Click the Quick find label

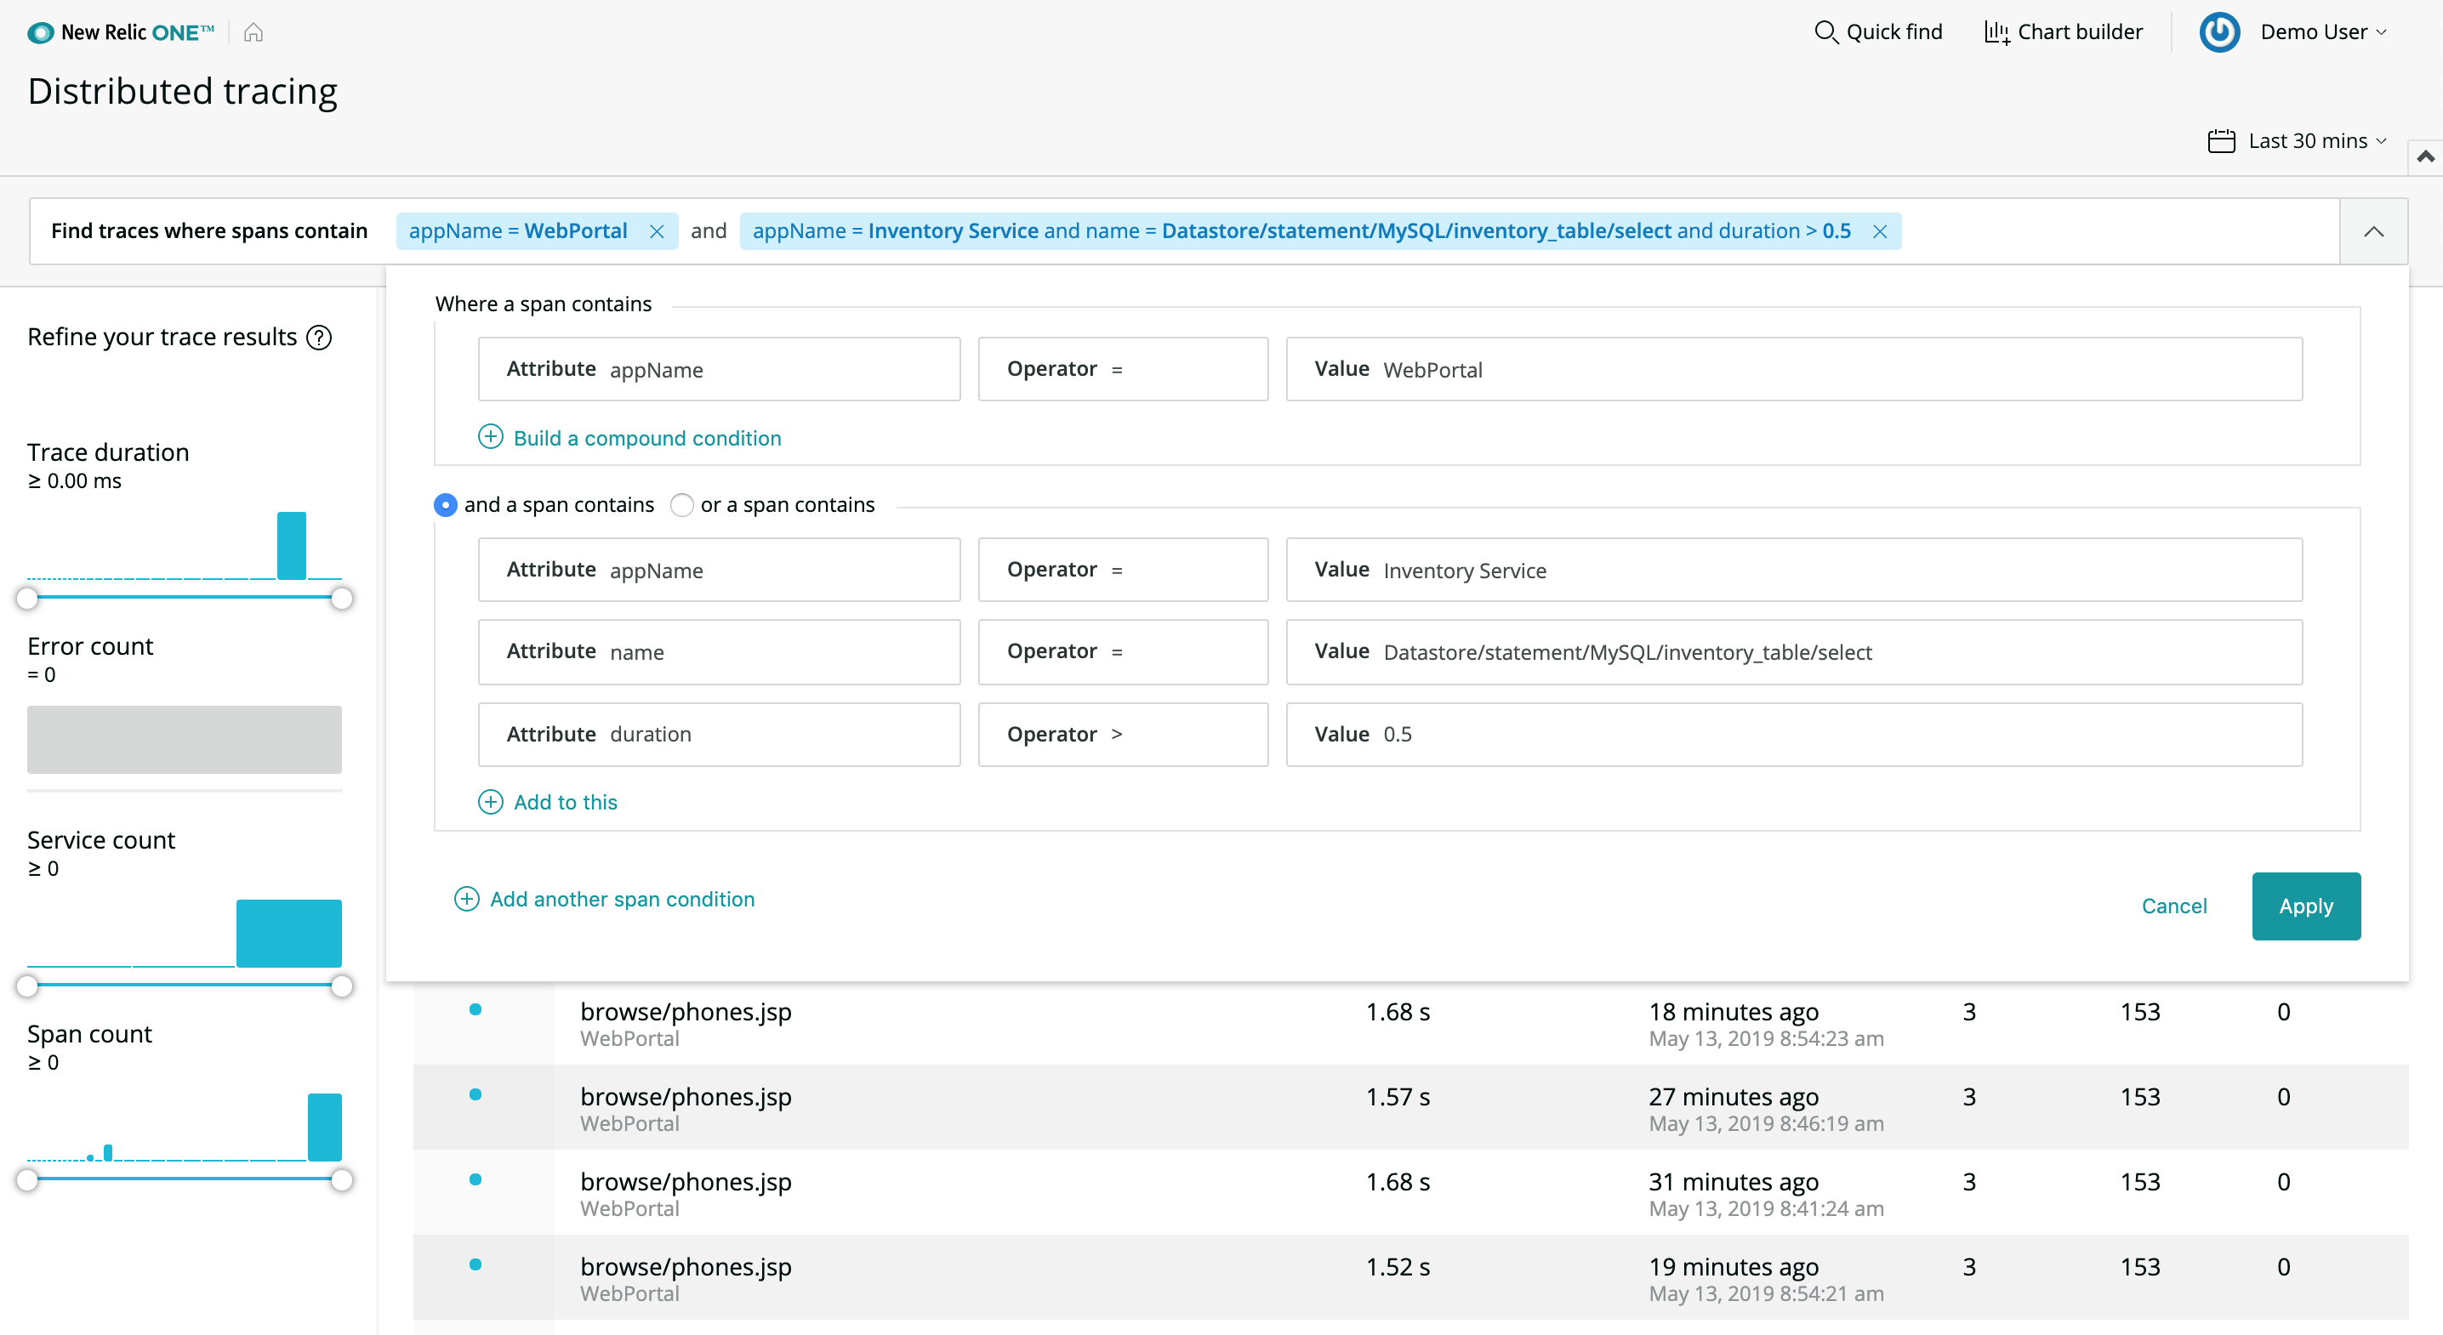point(1893,32)
